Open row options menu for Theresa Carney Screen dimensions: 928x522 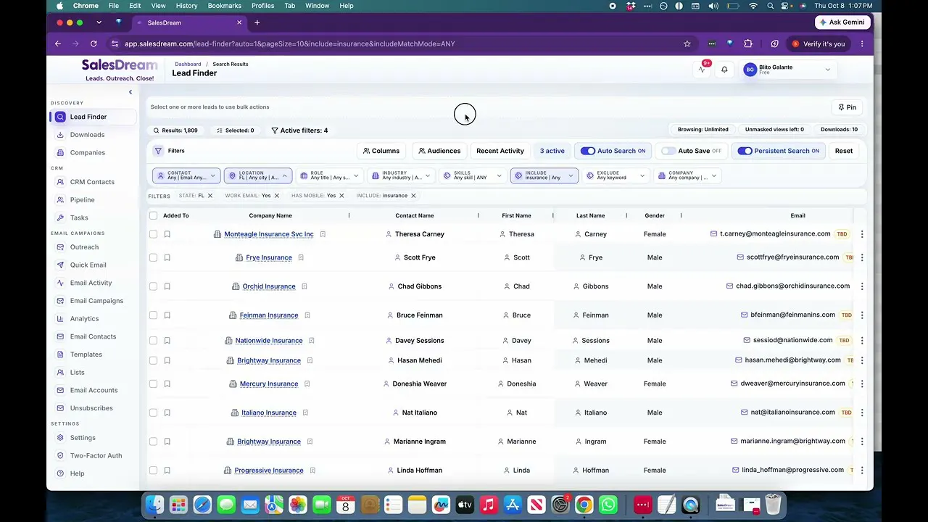coord(862,234)
